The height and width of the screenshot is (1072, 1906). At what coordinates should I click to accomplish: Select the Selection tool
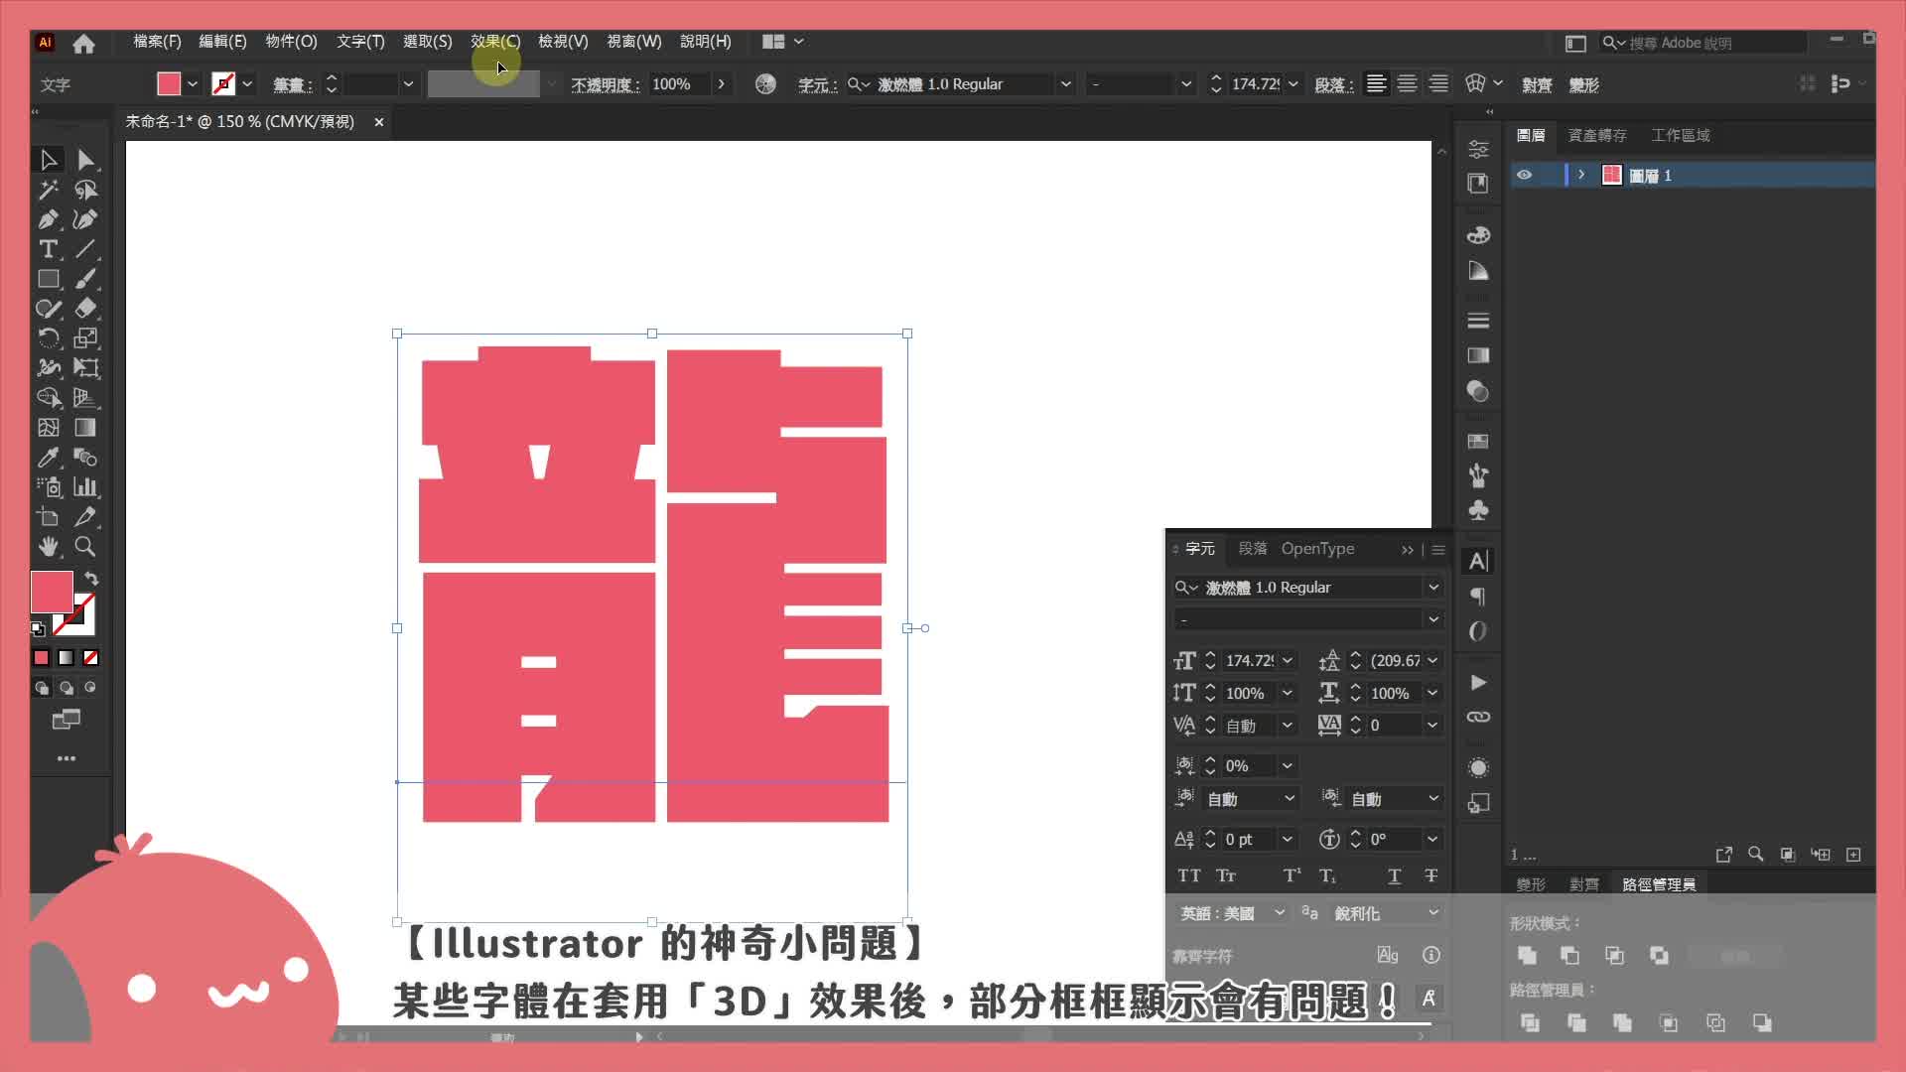point(48,160)
